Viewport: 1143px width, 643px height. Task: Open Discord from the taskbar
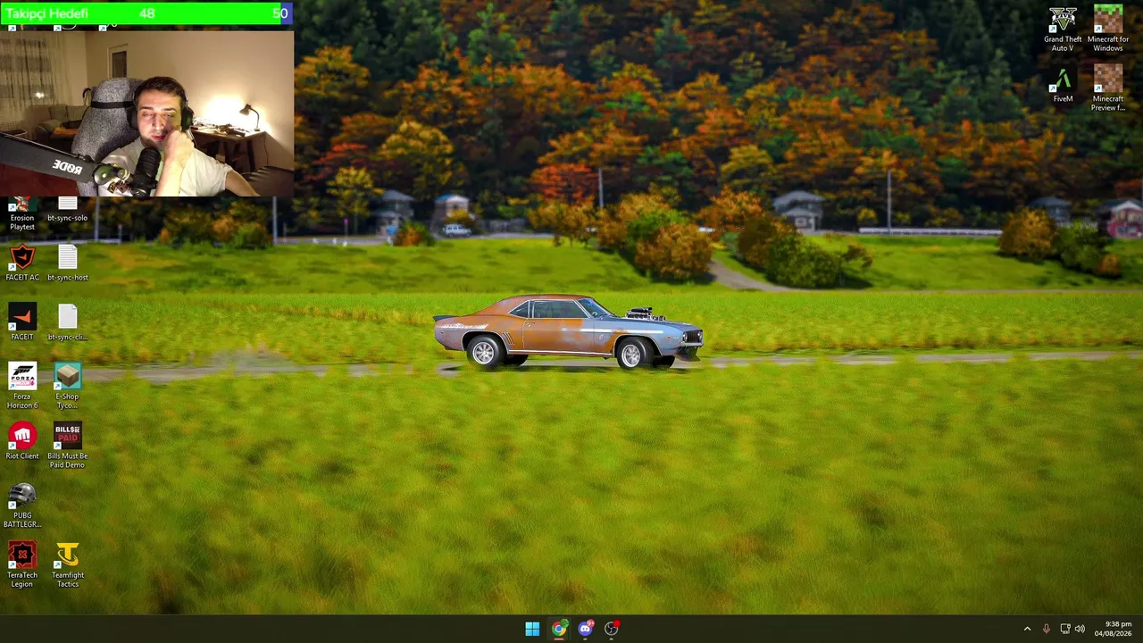pyautogui.click(x=585, y=629)
